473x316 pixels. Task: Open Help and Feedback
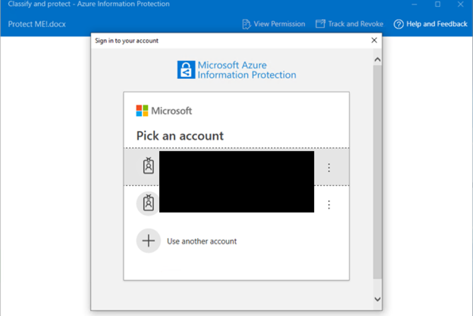430,24
